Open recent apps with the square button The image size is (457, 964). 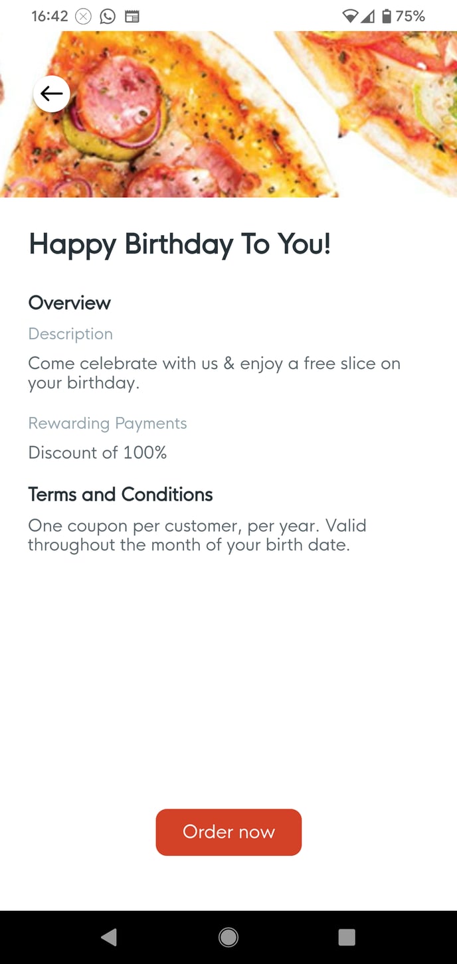point(347,937)
